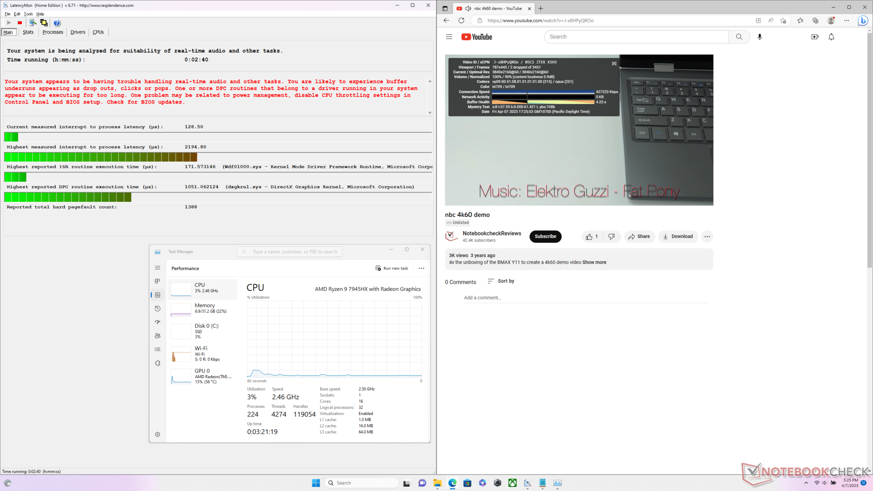Stop the LatencyMon monitor with red square

(x=20, y=23)
